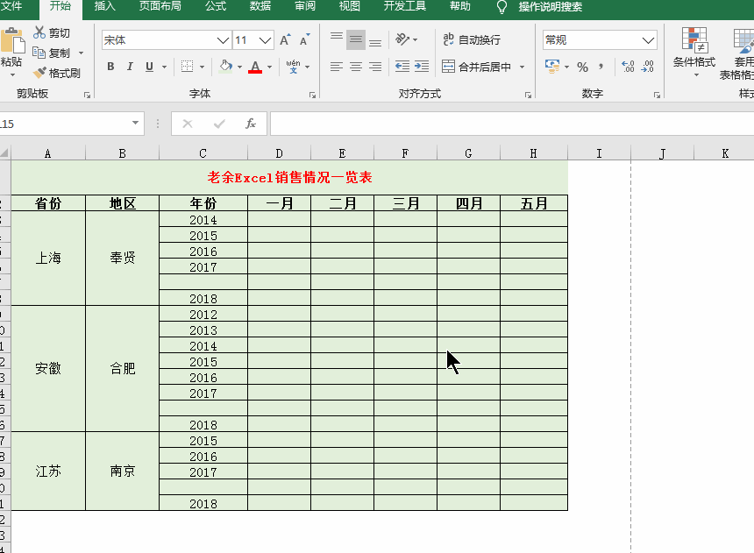
Task: Select the merged cell 上海
Action: [48, 259]
